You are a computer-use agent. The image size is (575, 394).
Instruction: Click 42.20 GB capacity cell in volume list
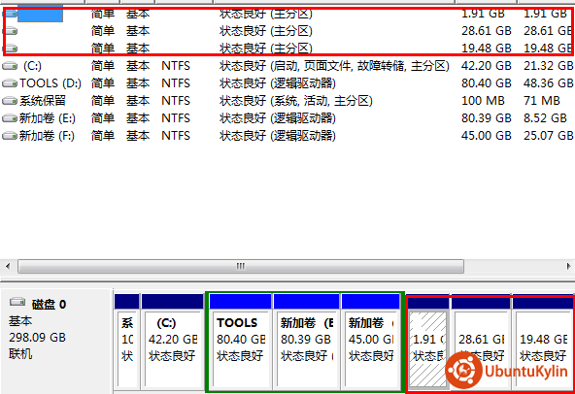[487, 66]
